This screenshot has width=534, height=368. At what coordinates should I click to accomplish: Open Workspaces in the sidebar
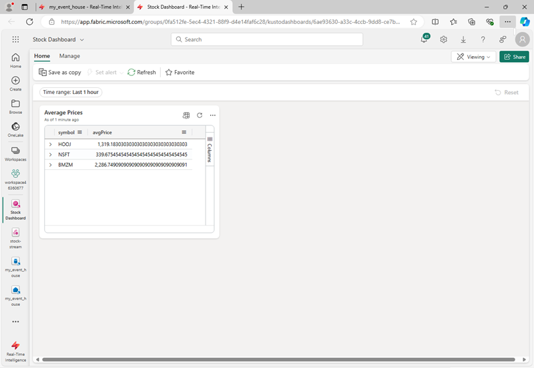click(x=15, y=154)
